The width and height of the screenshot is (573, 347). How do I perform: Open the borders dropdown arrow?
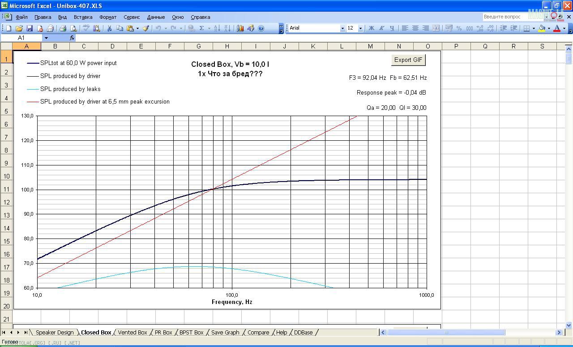[x=534, y=28]
